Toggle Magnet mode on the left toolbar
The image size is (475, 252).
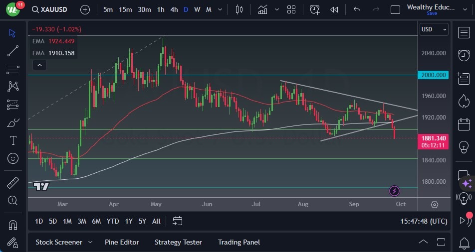click(13, 225)
